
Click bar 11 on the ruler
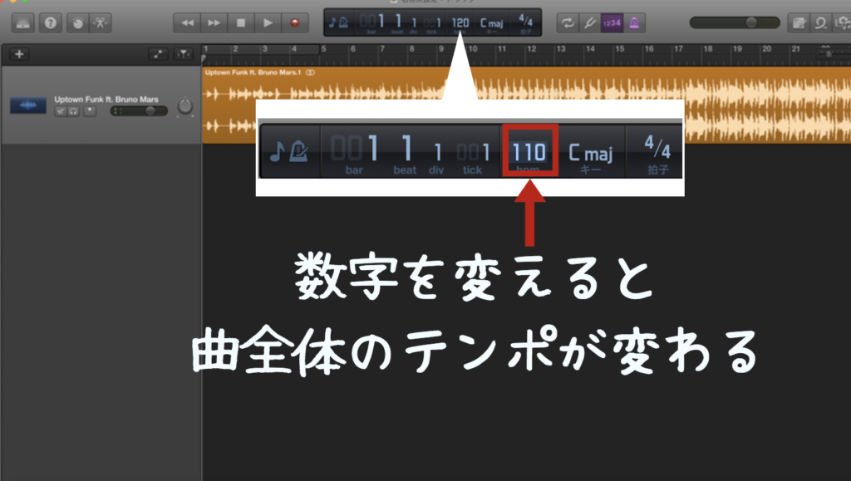point(501,49)
